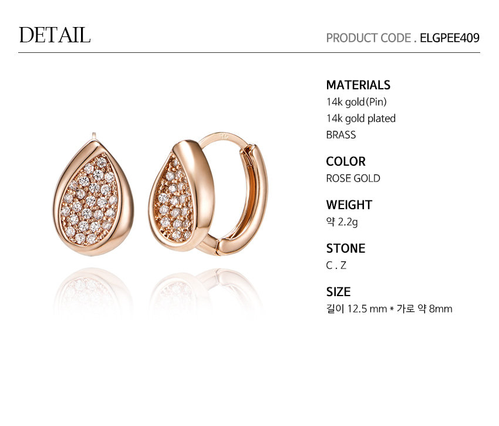Screen dimensions: 499x426
Task: Click the PRODUCT CODE label
Action: (369, 38)
